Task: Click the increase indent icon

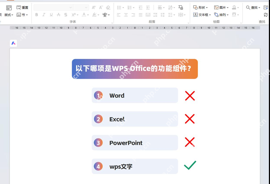Action: 148,7
